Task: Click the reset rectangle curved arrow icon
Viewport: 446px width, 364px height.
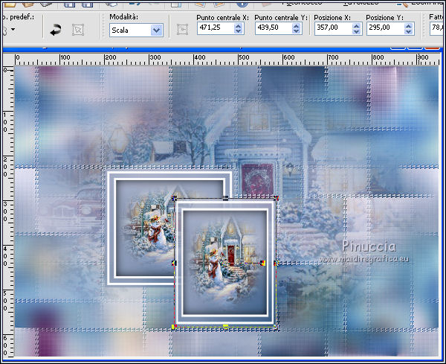Action: 56,30
